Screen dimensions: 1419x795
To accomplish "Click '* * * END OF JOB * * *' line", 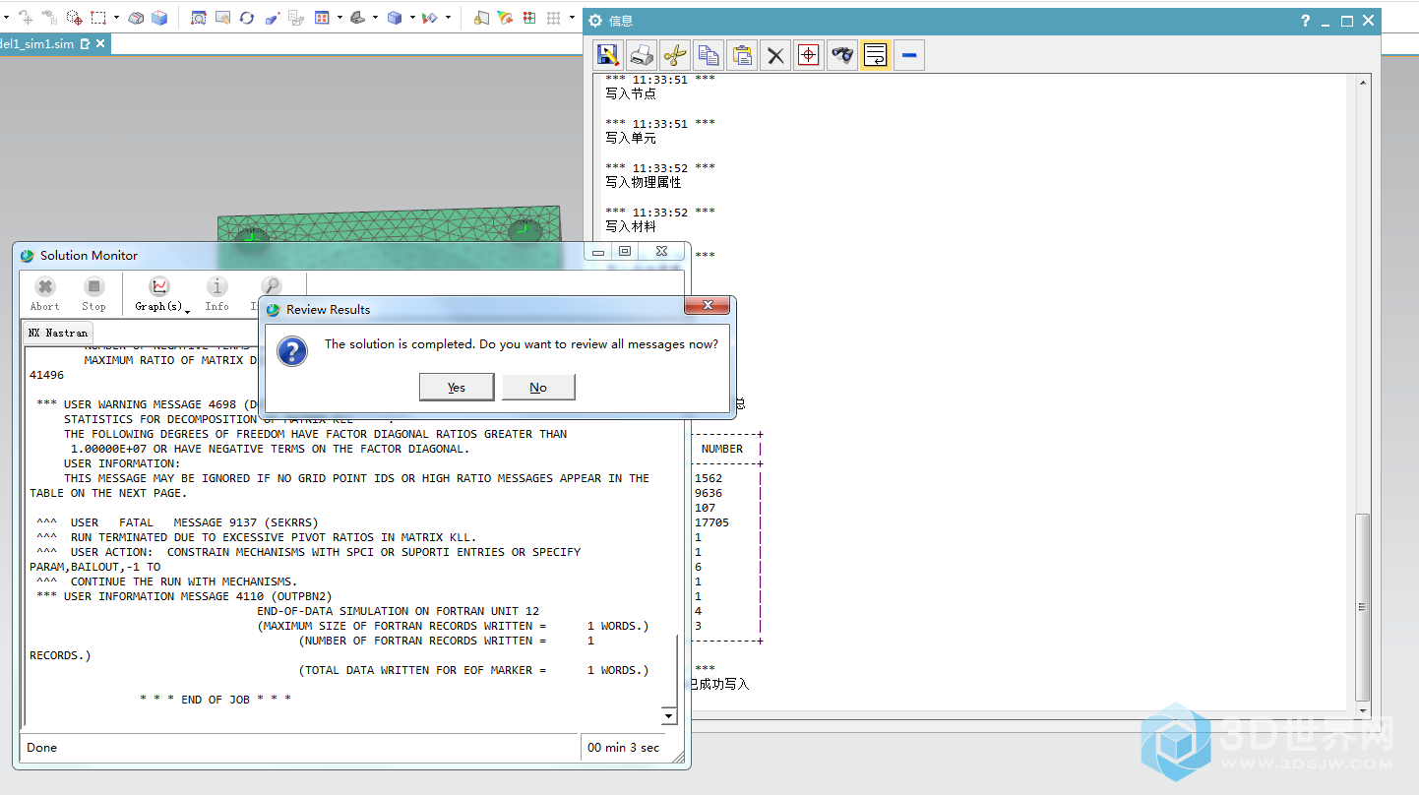I will [216, 700].
